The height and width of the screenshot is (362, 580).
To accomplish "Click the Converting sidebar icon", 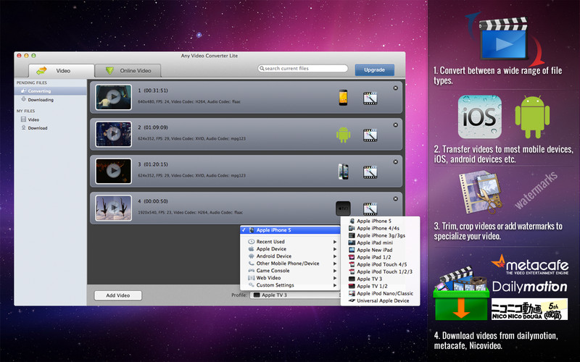I will coord(23,91).
